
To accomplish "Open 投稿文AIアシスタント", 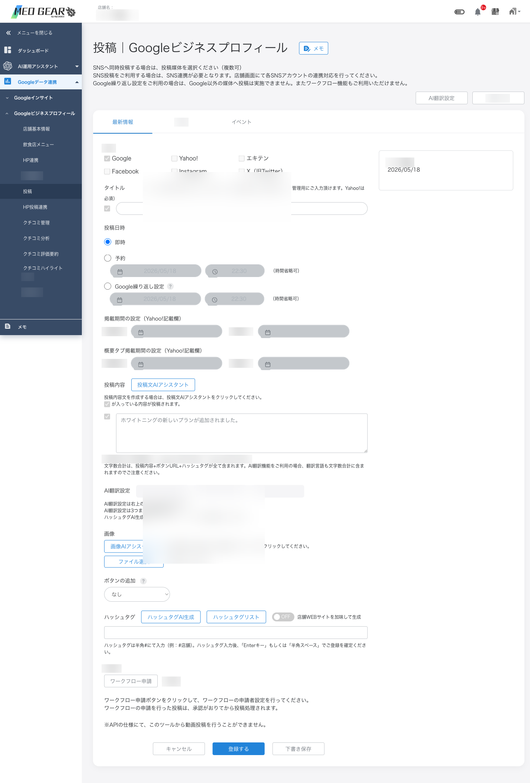I will [163, 385].
